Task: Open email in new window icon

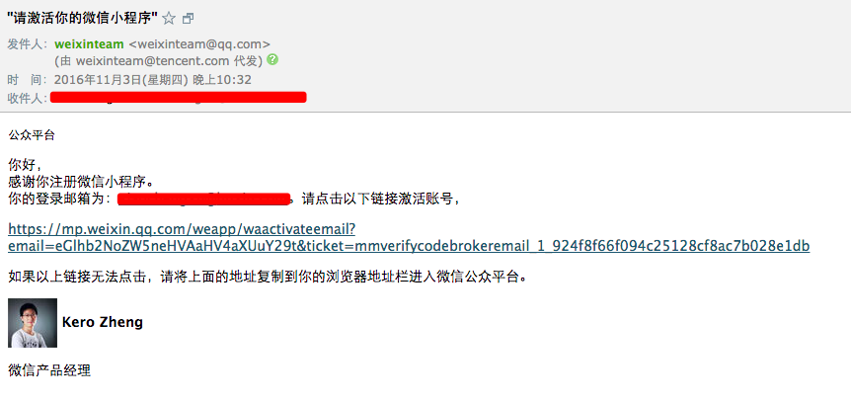Action: click(188, 19)
